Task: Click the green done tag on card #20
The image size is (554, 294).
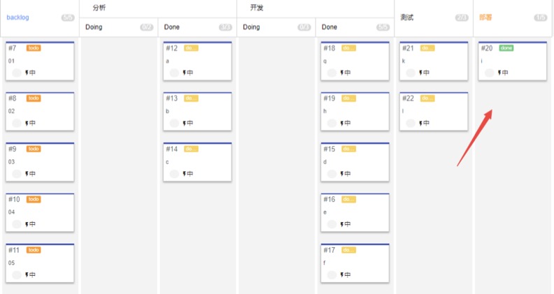Action: pyautogui.click(x=506, y=48)
